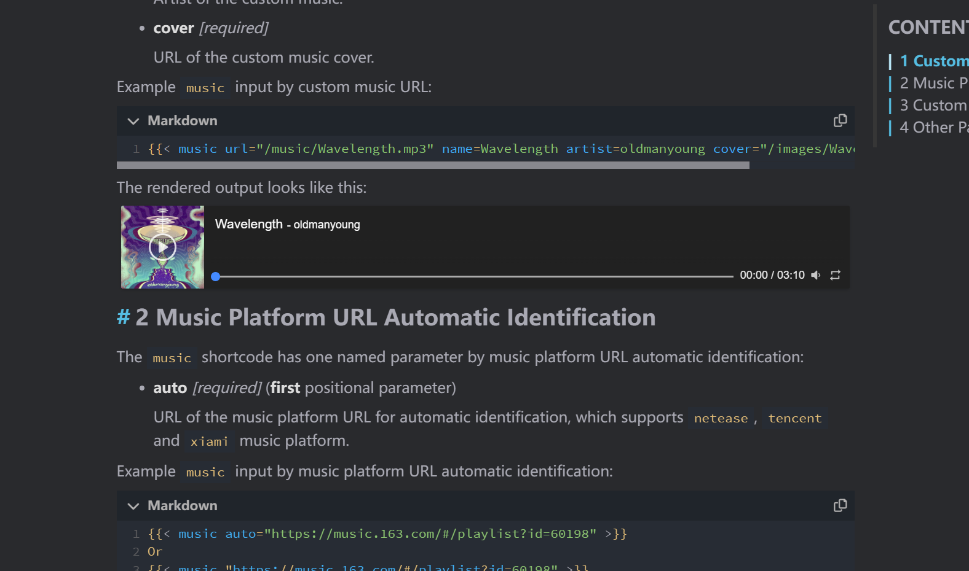
Task: Click the Wavelength song title text
Action: click(248, 224)
